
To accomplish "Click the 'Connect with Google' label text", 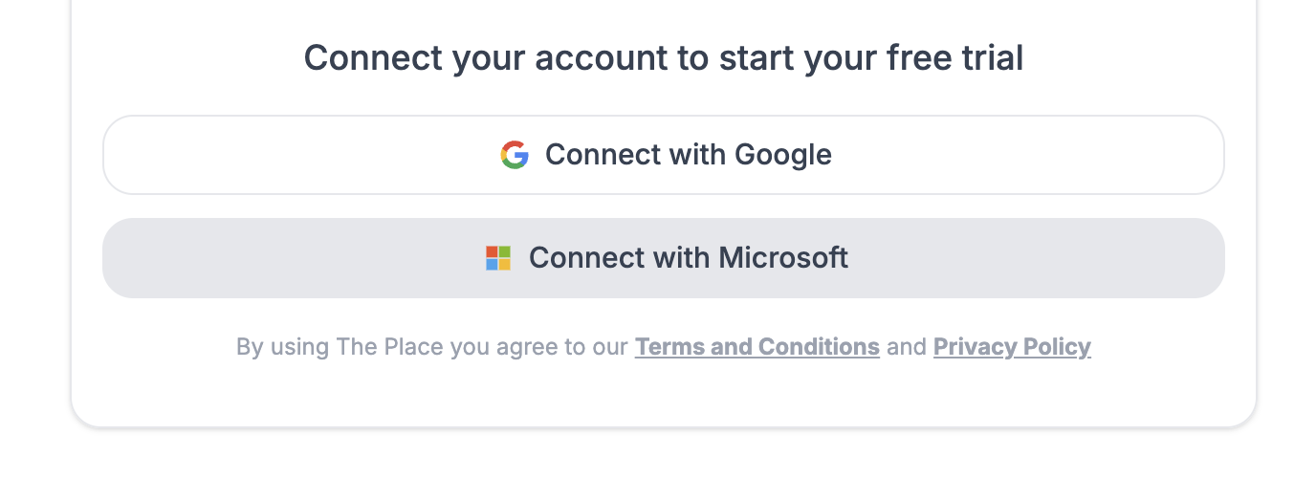I will [688, 155].
